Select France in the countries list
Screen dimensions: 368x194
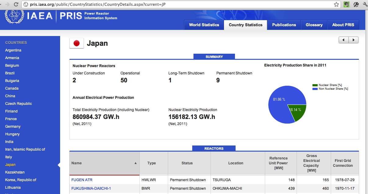[x=11, y=119]
